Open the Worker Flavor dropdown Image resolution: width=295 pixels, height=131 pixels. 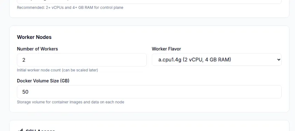pyautogui.click(x=216, y=60)
